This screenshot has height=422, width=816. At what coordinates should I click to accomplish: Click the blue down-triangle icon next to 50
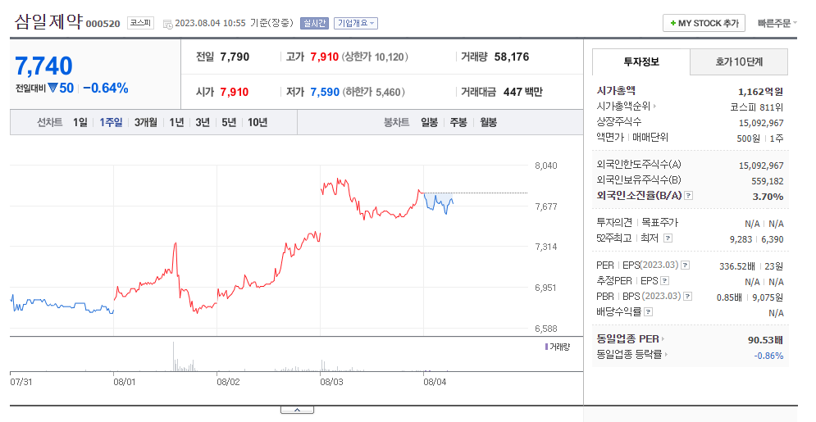[x=52, y=88]
